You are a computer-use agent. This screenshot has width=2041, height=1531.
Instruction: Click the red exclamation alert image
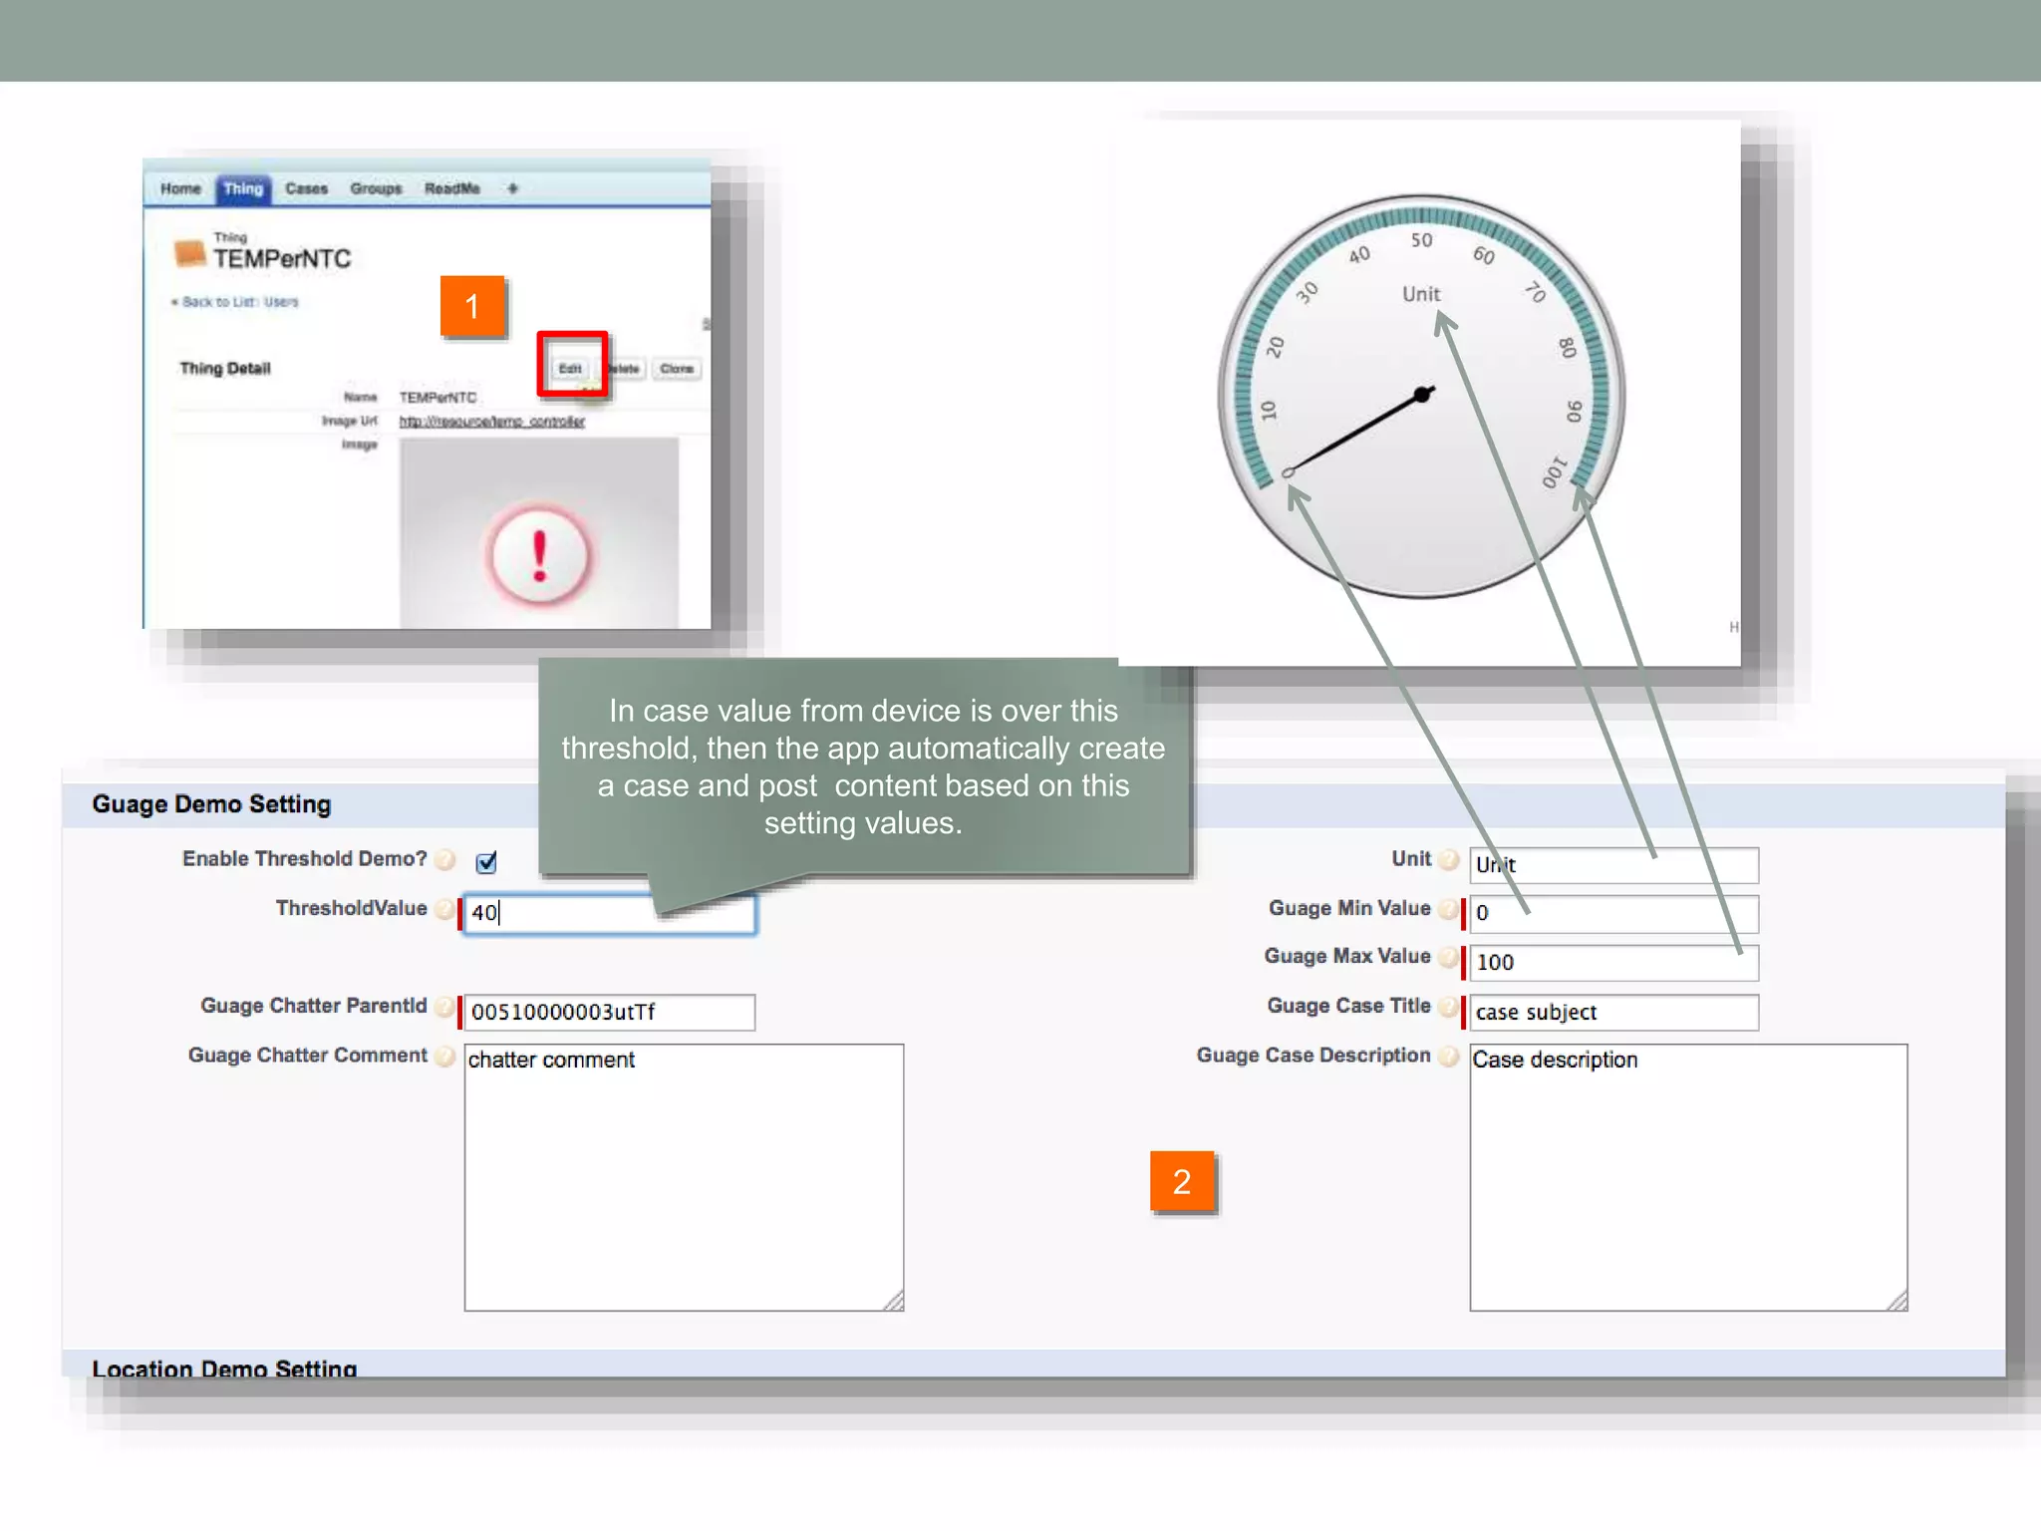[x=539, y=555]
